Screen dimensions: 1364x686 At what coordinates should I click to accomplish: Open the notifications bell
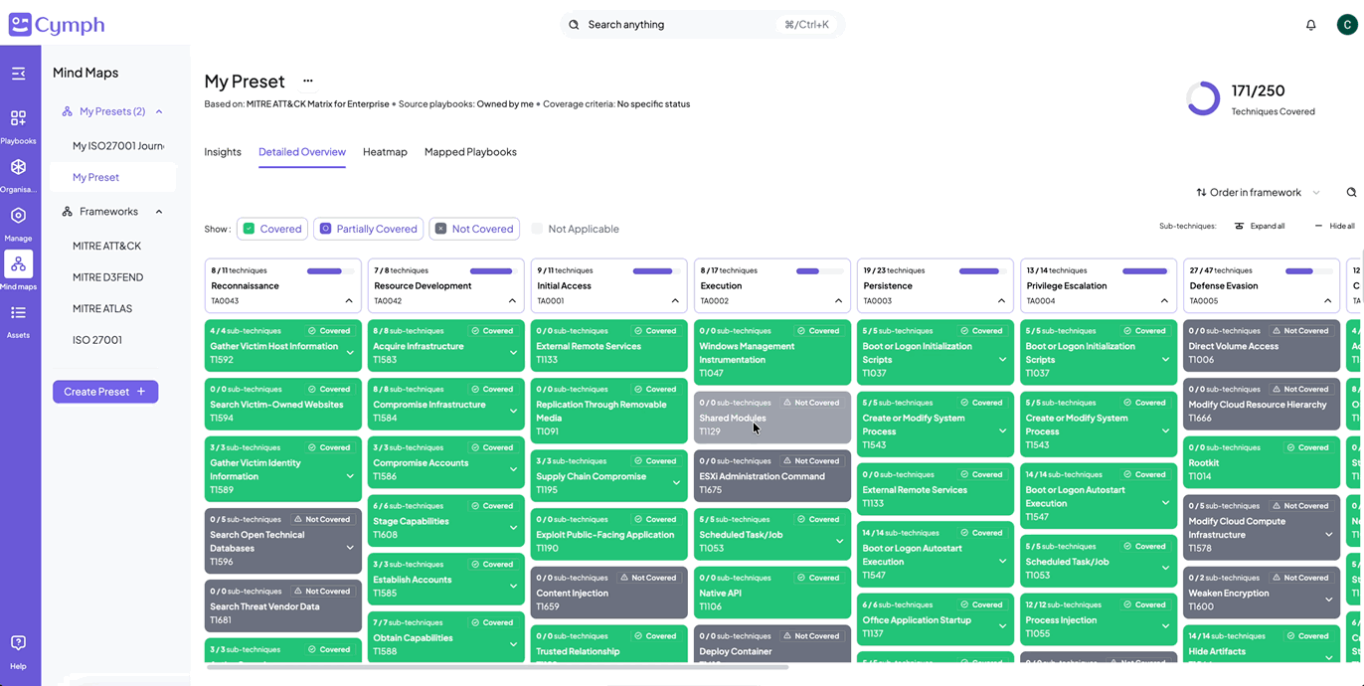coord(1310,25)
